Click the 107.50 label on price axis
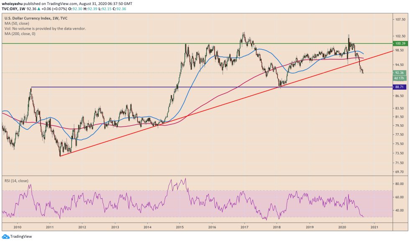This screenshot has width=410, height=242. click(x=400, y=19)
